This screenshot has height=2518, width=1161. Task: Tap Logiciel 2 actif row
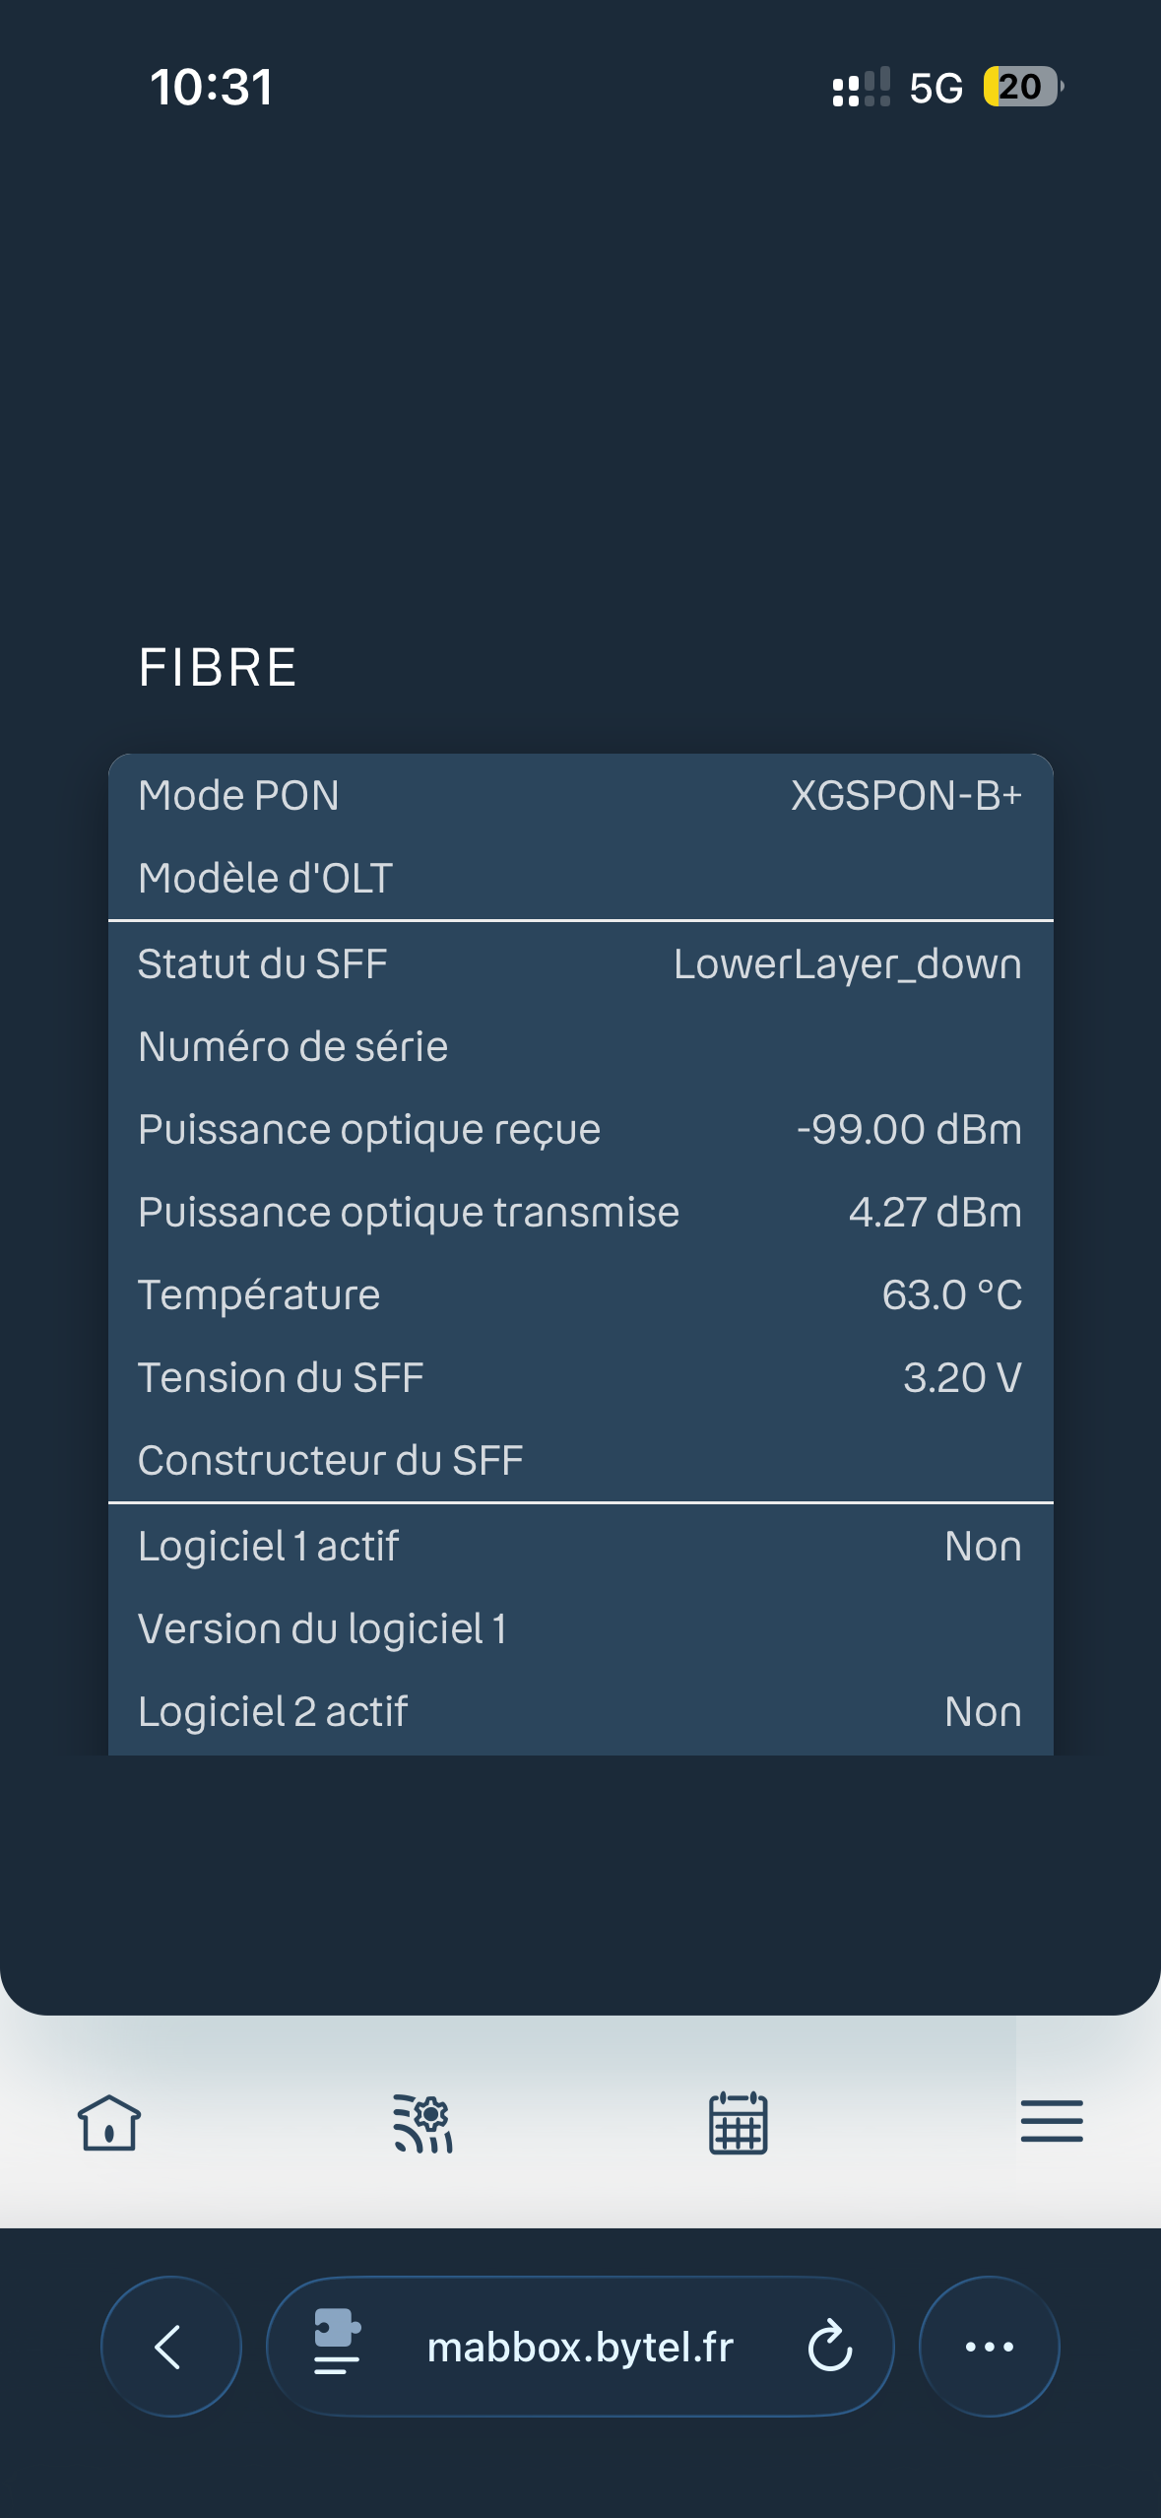(x=581, y=1712)
